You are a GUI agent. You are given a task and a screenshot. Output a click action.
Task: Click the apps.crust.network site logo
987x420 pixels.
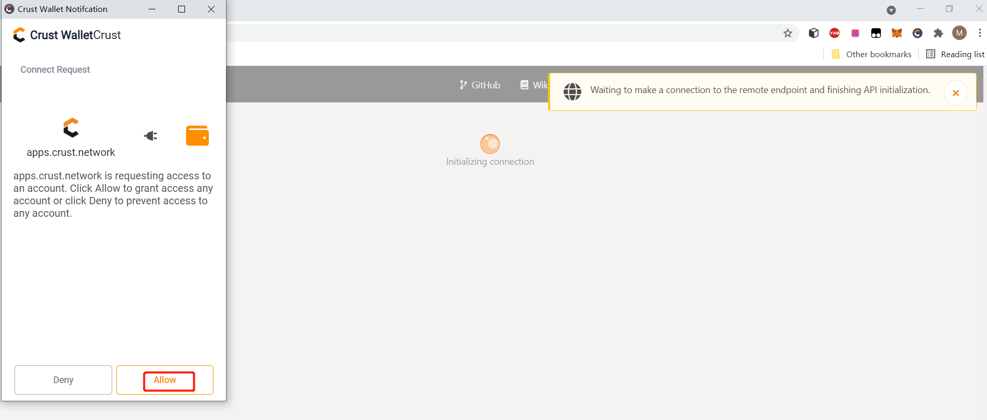click(71, 128)
